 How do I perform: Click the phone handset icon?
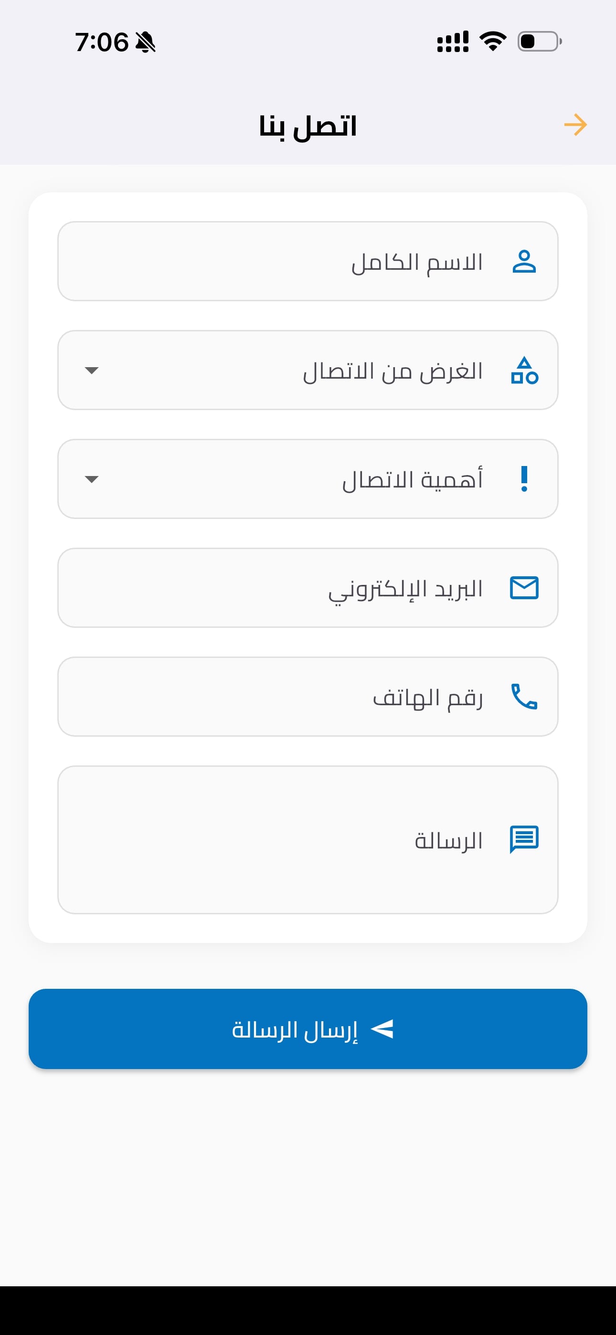tap(524, 696)
